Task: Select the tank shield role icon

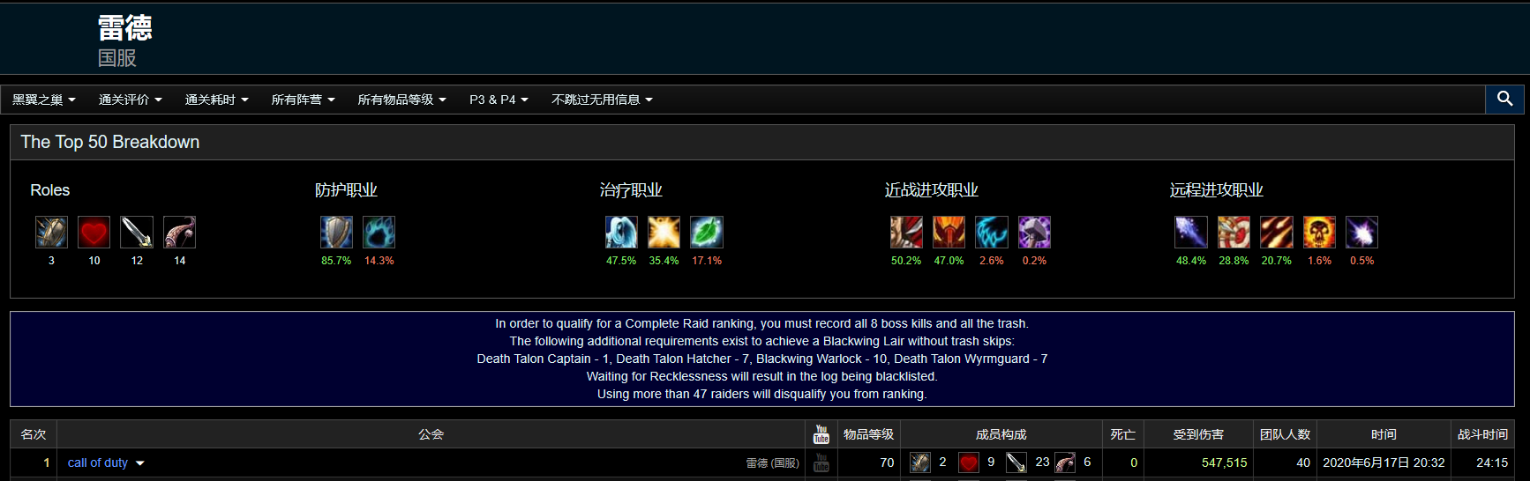Action: coord(51,233)
